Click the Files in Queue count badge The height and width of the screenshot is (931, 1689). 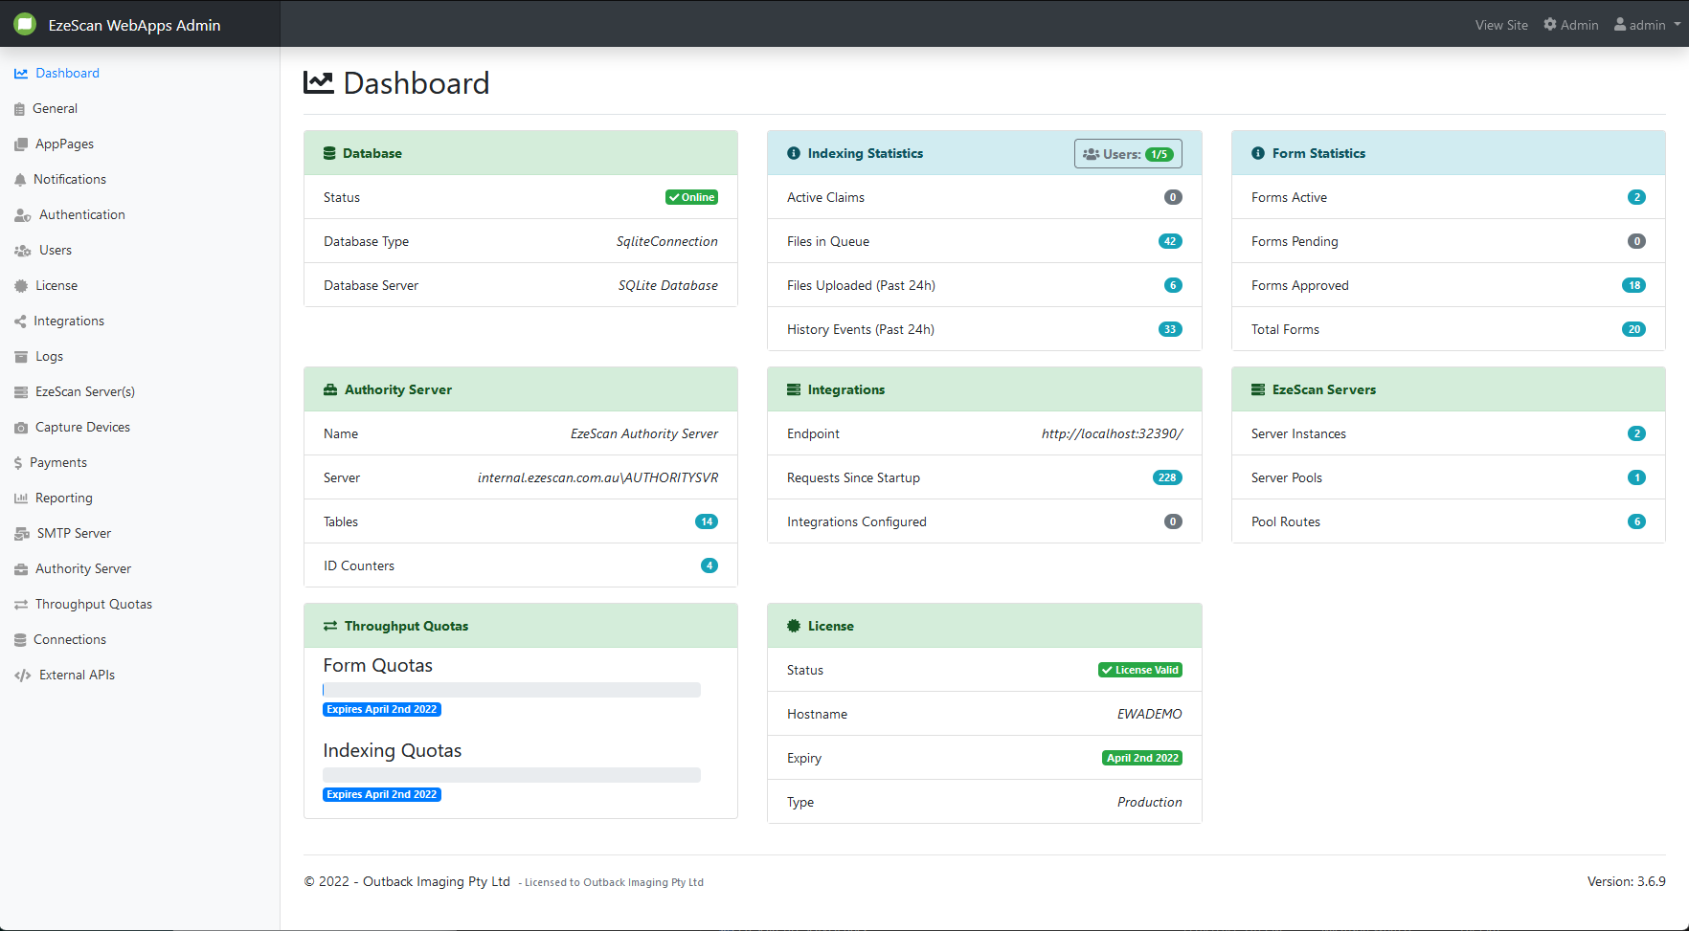[1170, 242]
